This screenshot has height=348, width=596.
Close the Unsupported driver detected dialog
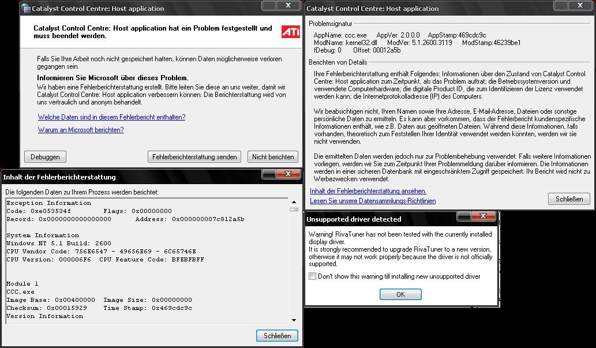483,216
